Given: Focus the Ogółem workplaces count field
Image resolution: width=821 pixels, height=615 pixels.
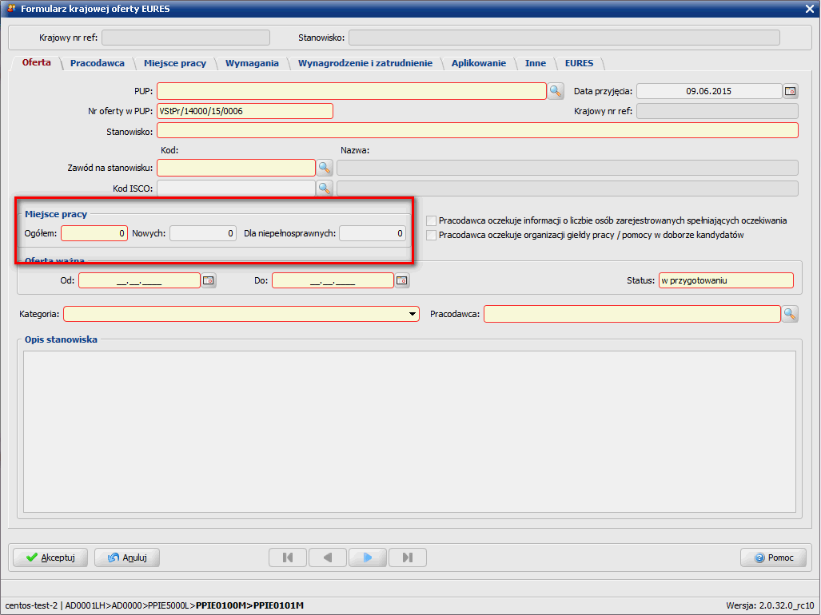Looking at the screenshot, I should coord(94,233).
